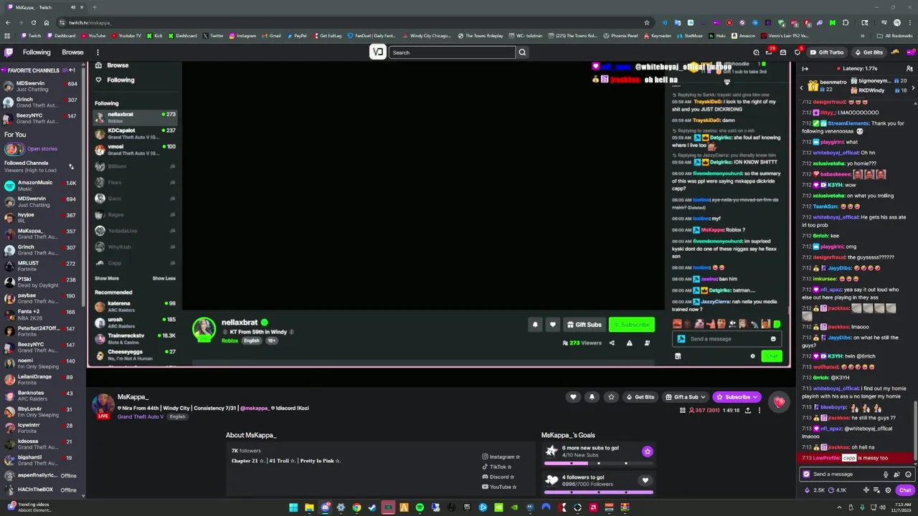The width and height of the screenshot is (918, 516).
Task: Click the Gift Turbo button
Action: [x=826, y=52]
